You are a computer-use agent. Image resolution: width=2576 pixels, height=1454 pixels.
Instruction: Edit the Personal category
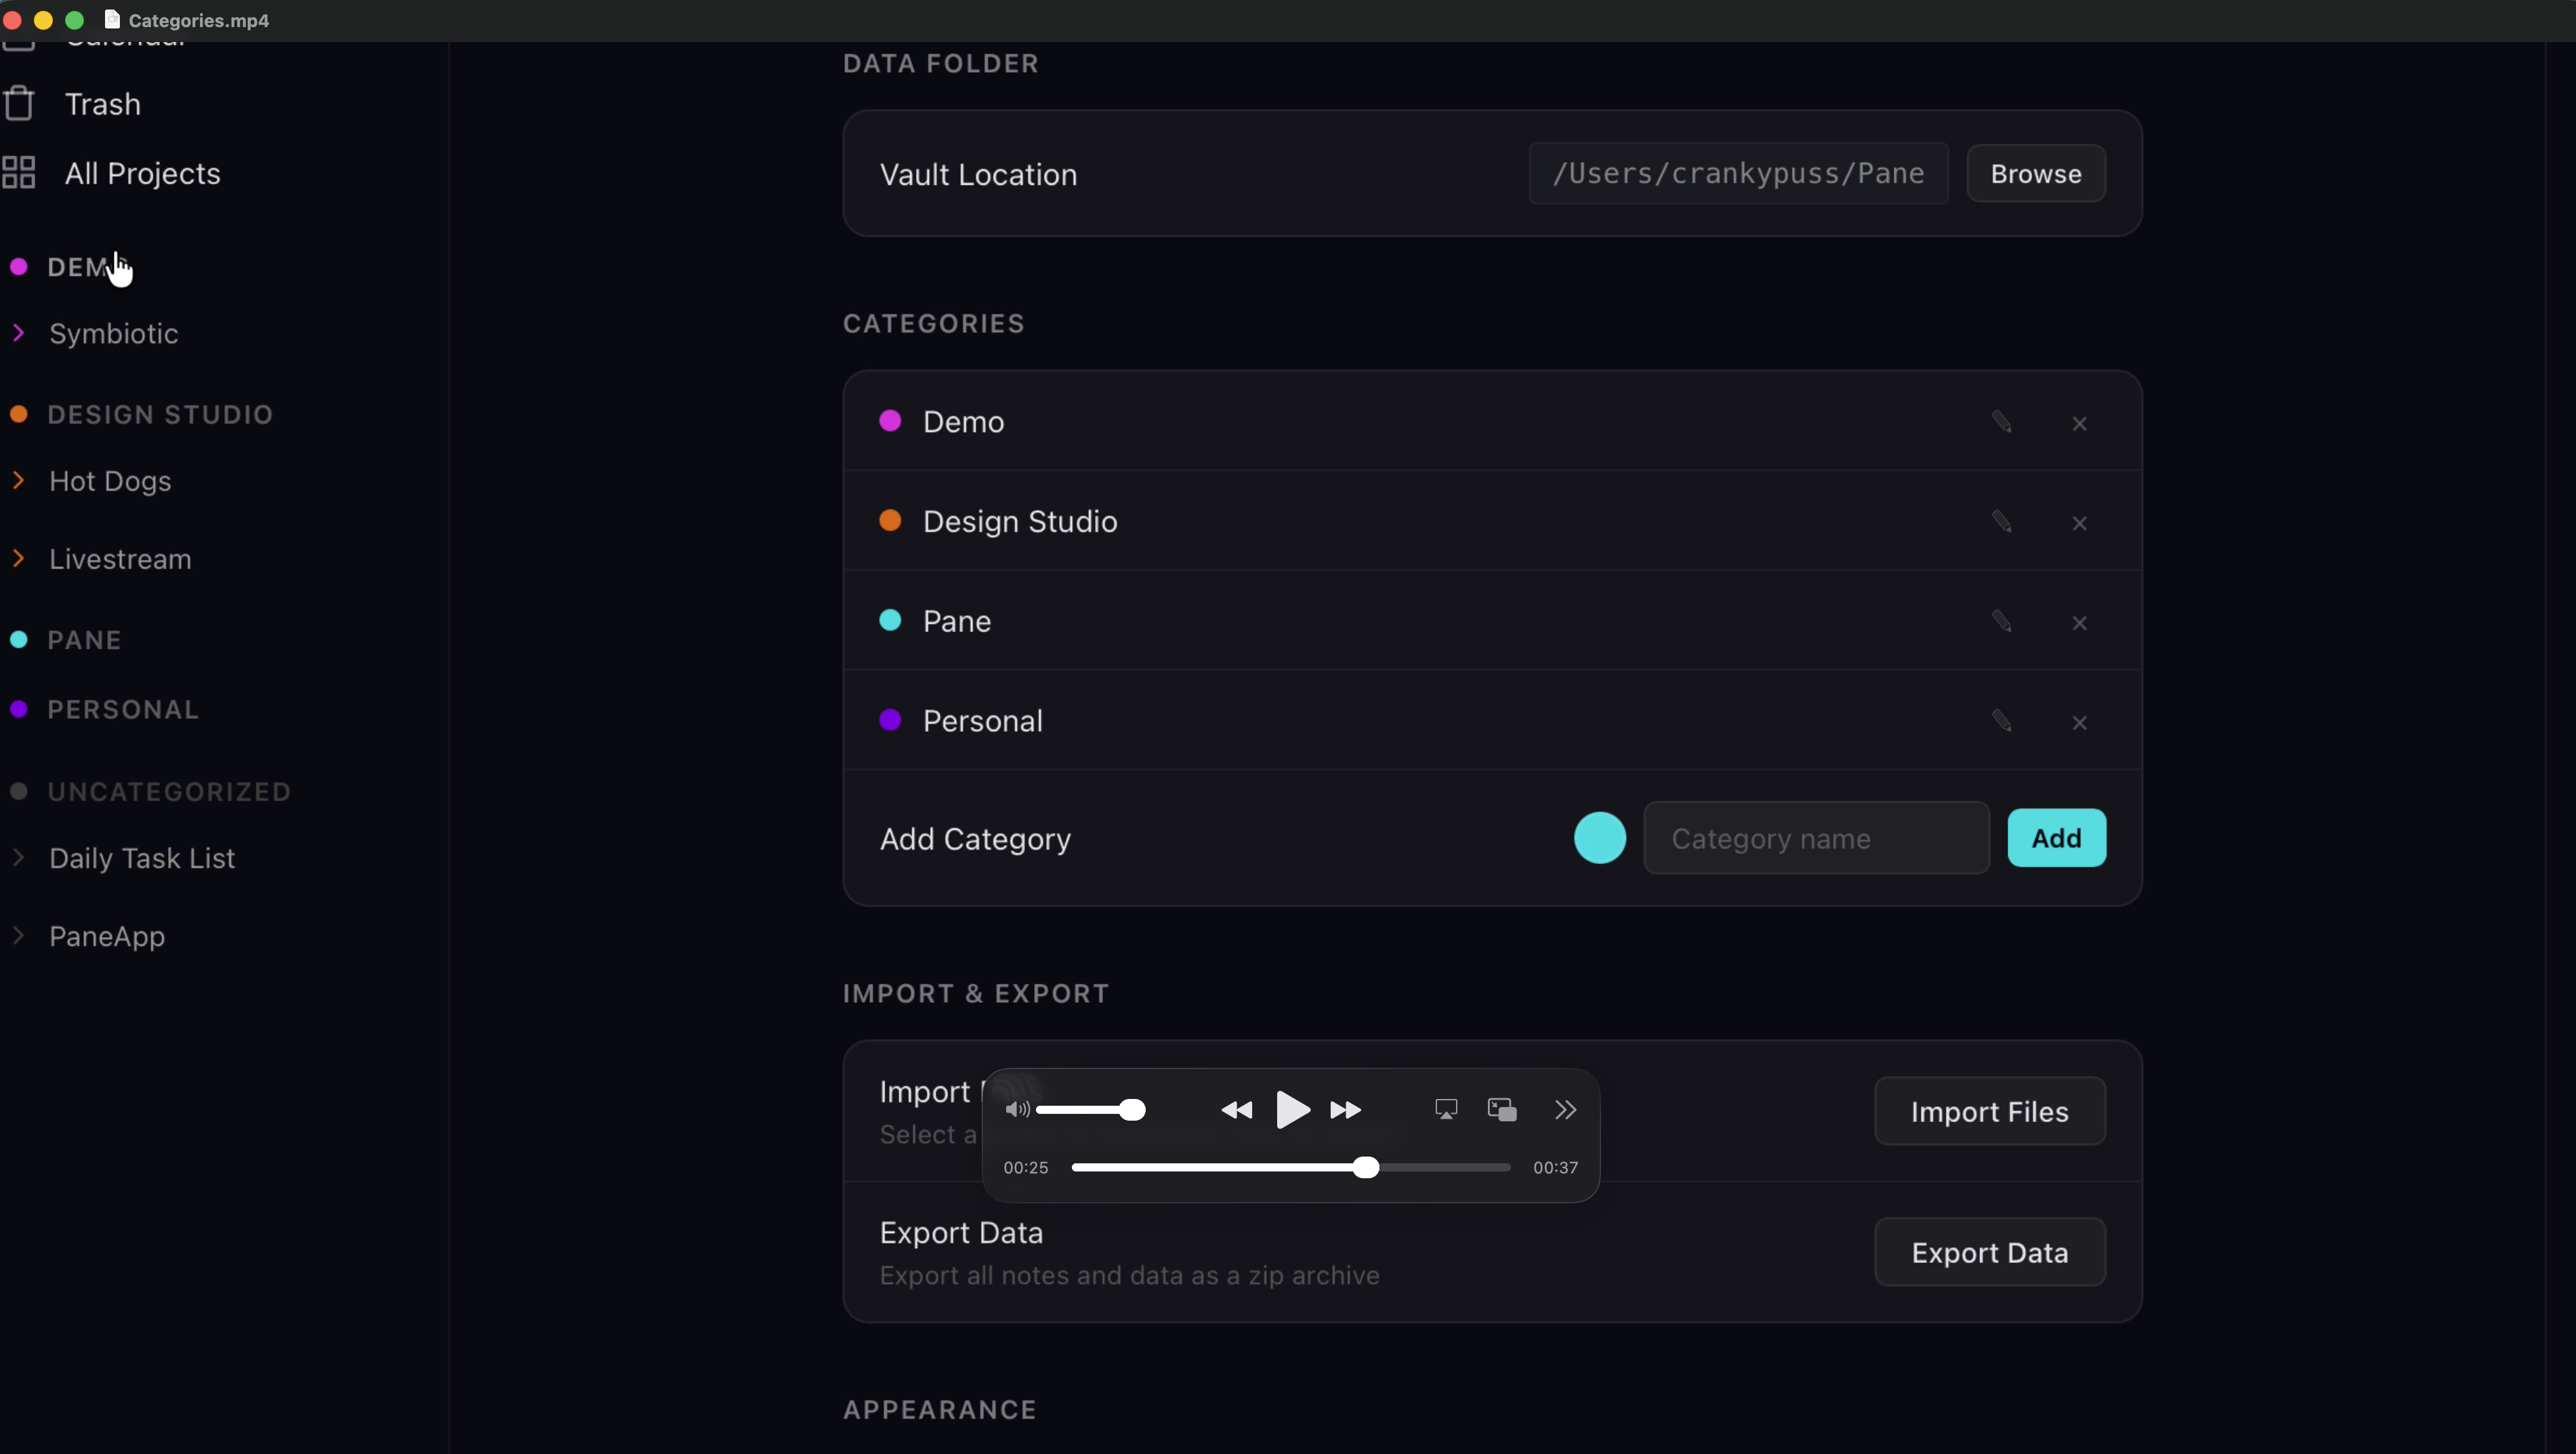click(2001, 721)
